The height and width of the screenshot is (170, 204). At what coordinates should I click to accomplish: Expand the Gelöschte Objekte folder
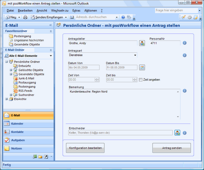click(11, 70)
